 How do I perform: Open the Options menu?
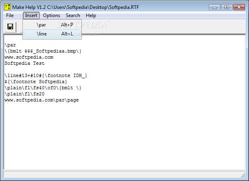point(52,15)
